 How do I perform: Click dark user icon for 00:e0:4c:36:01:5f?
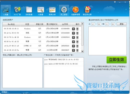(x=73, y=33)
